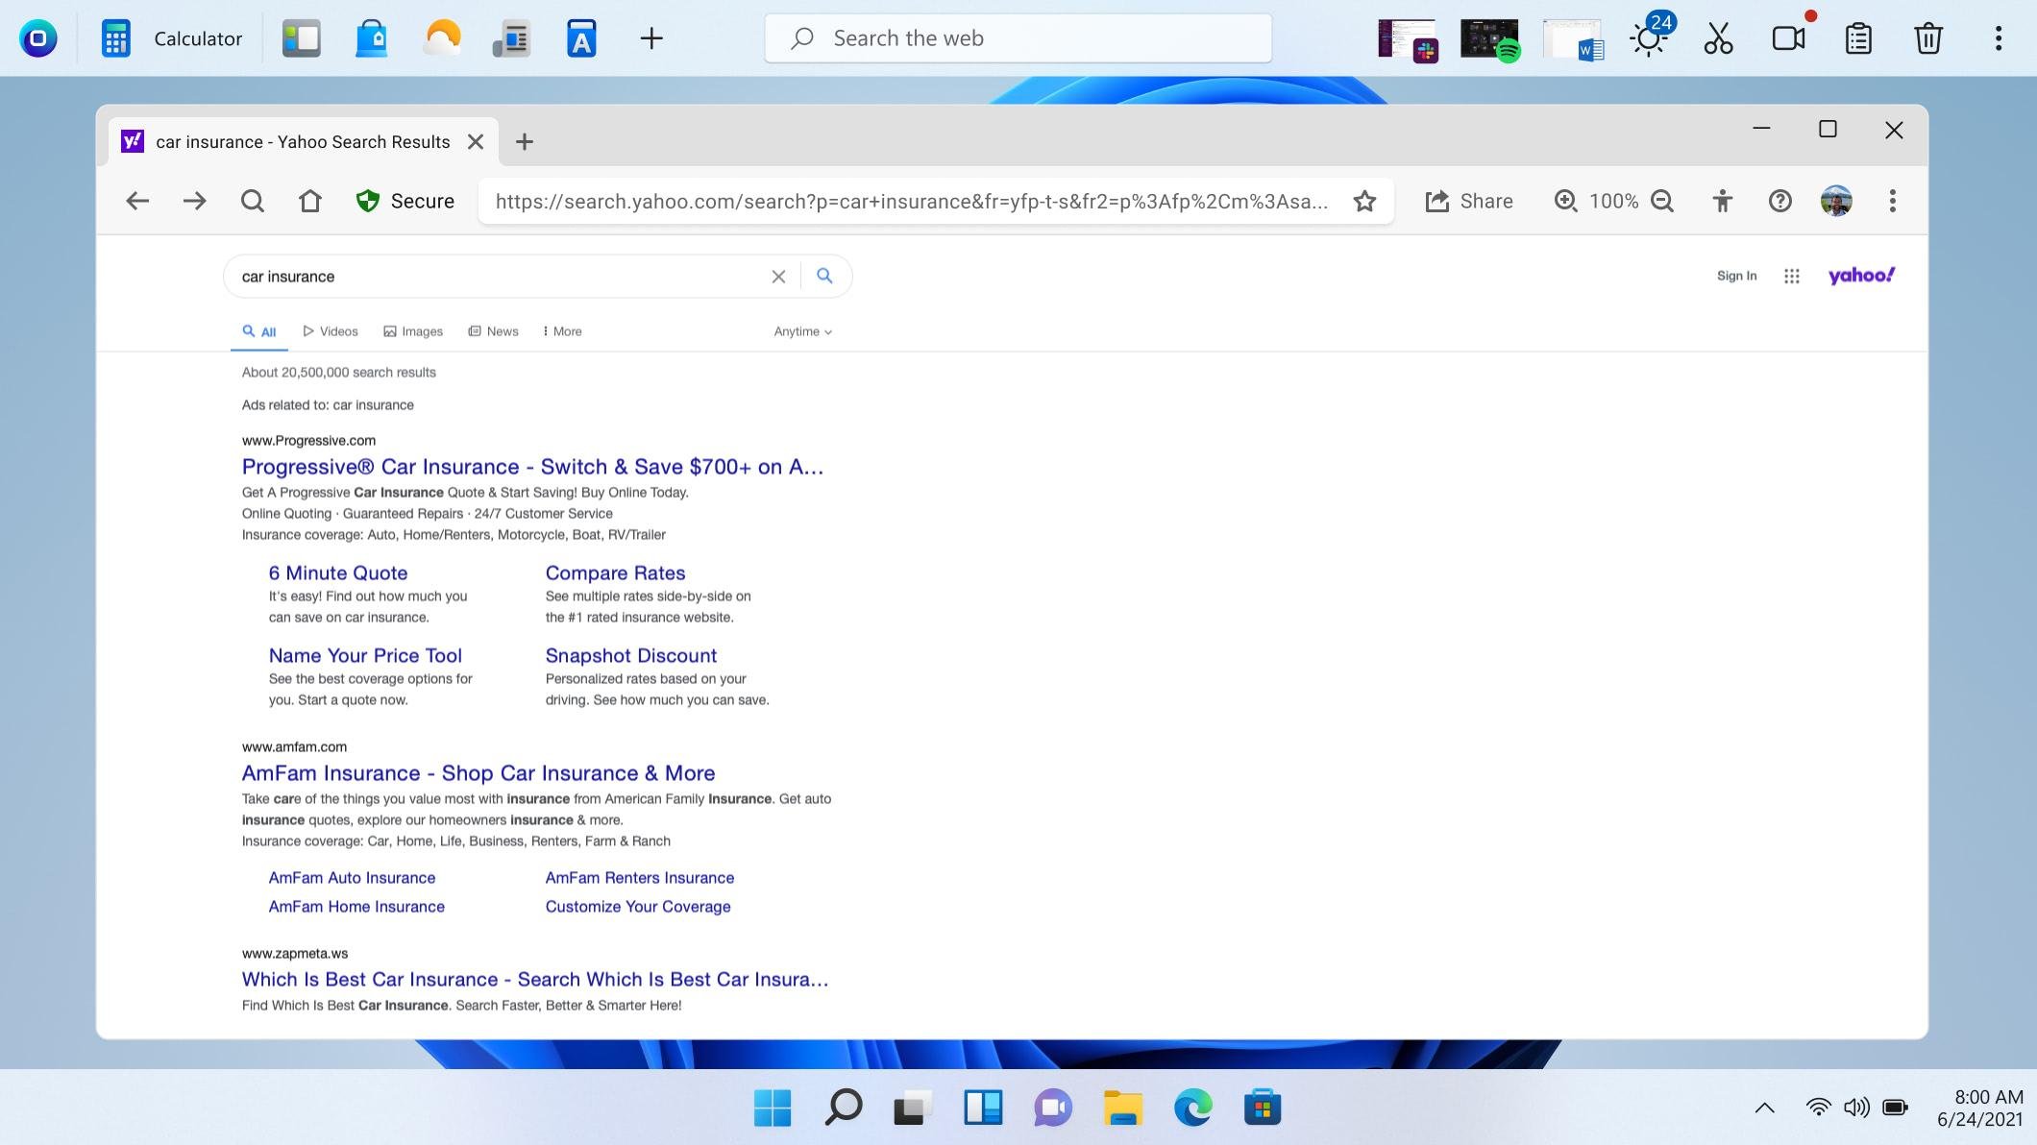The image size is (2037, 1145).
Task: Open the scissors snip tool
Action: (x=1718, y=38)
